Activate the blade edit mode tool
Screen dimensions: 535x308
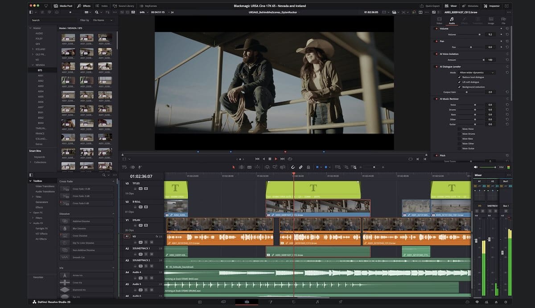(249, 167)
